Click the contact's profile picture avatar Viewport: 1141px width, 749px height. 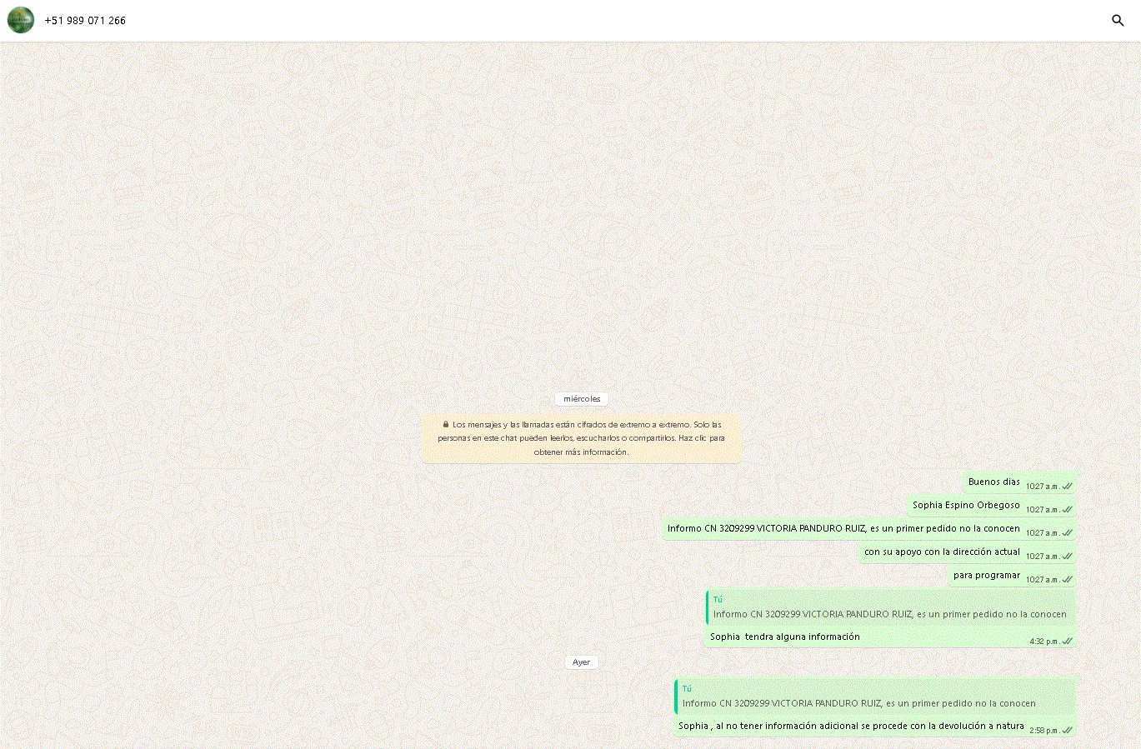click(x=21, y=20)
